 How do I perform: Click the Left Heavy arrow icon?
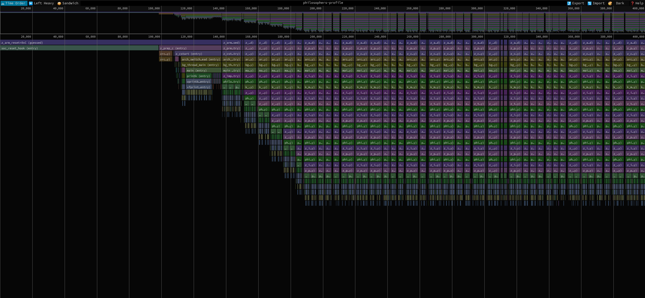point(31,3)
